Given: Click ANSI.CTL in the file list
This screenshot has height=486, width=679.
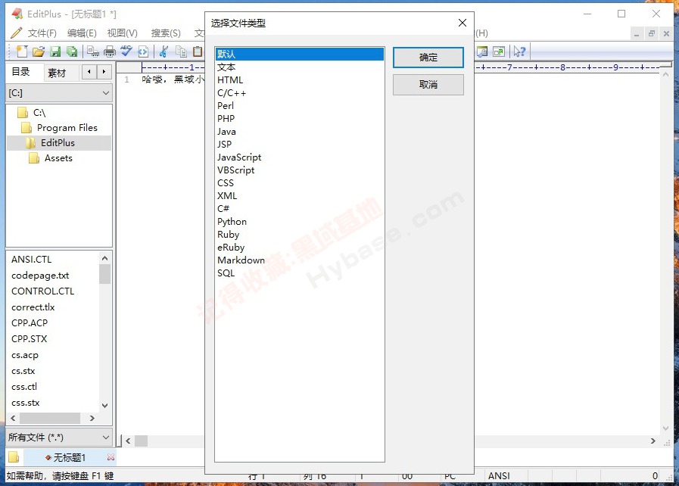Looking at the screenshot, I should pyautogui.click(x=32, y=260).
